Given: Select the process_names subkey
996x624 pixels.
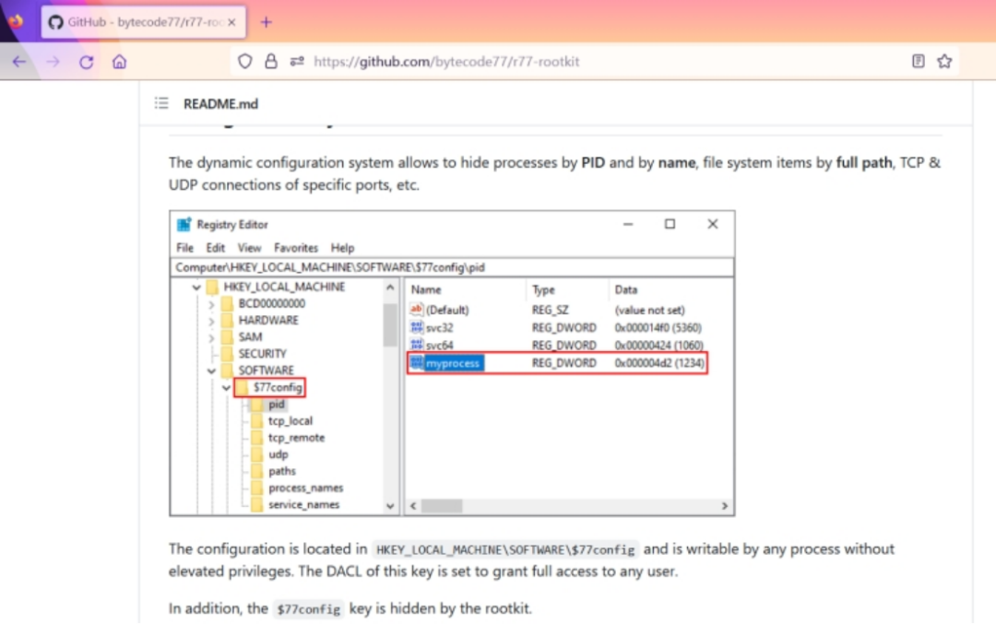Looking at the screenshot, I should (305, 488).
